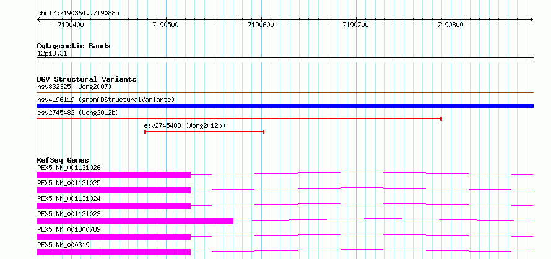Open the DGV Structural Variants track title
The height and width of the screenshot is (259, 551).
[87, 79]
